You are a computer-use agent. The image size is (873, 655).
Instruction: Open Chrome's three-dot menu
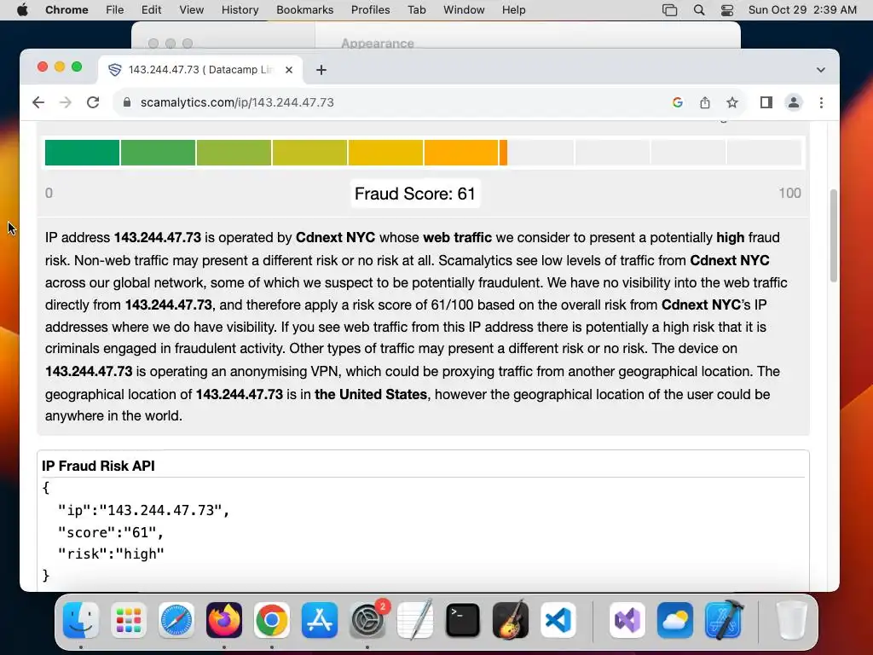pos(821,102)
